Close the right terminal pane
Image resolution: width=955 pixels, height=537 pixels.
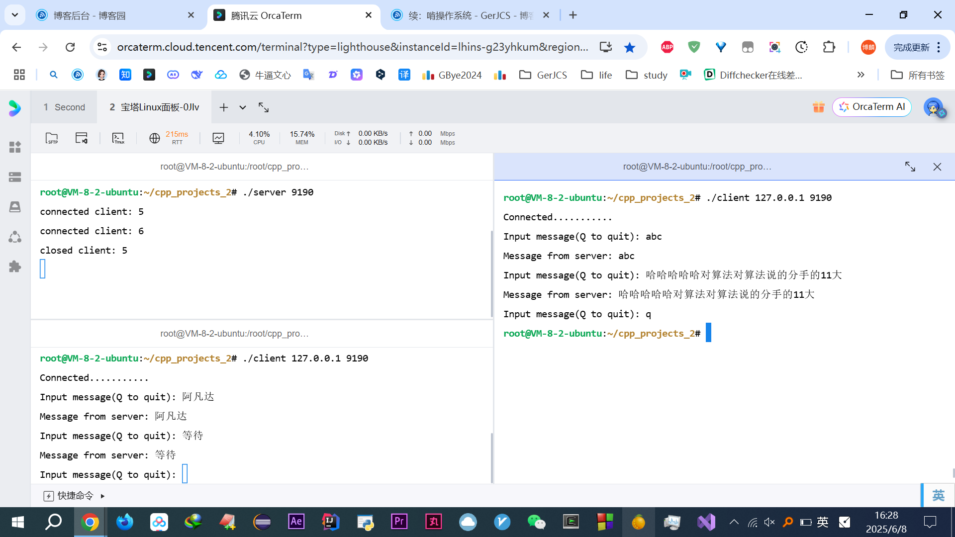point(937,167)
